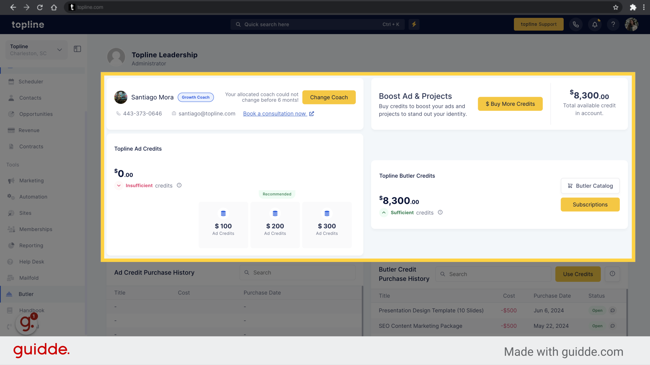
Task: Click the info icon beside Insufficient credits
Action: pos(179,185)
